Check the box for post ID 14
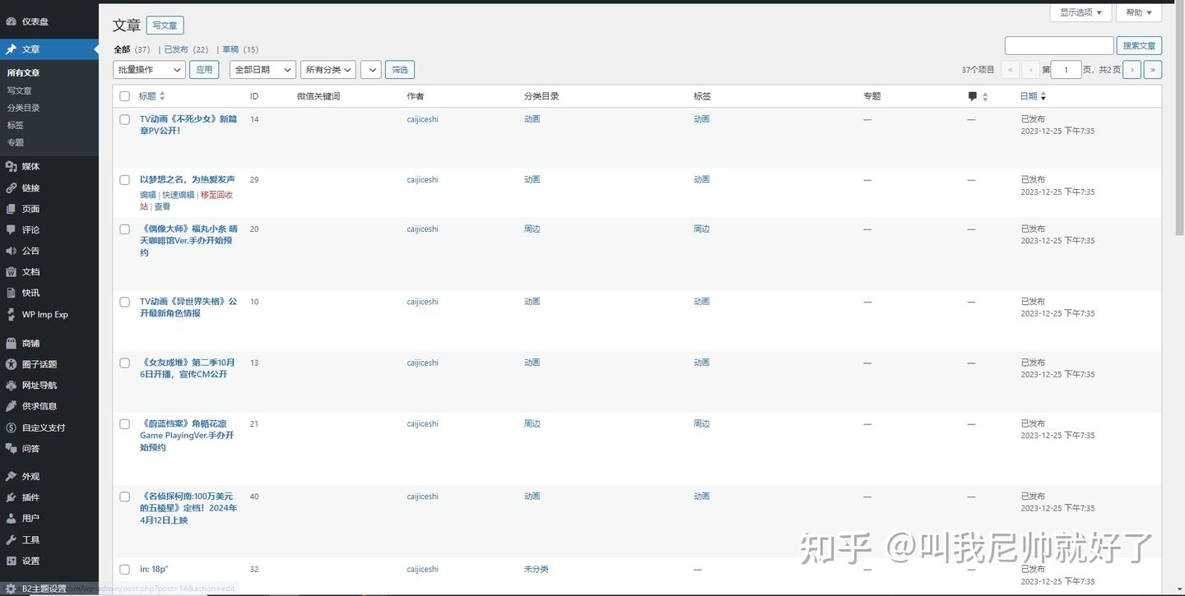1185x596 pixels. coord(124,119)
